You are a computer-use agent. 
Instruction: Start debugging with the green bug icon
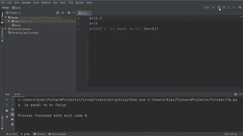(224, 8)
